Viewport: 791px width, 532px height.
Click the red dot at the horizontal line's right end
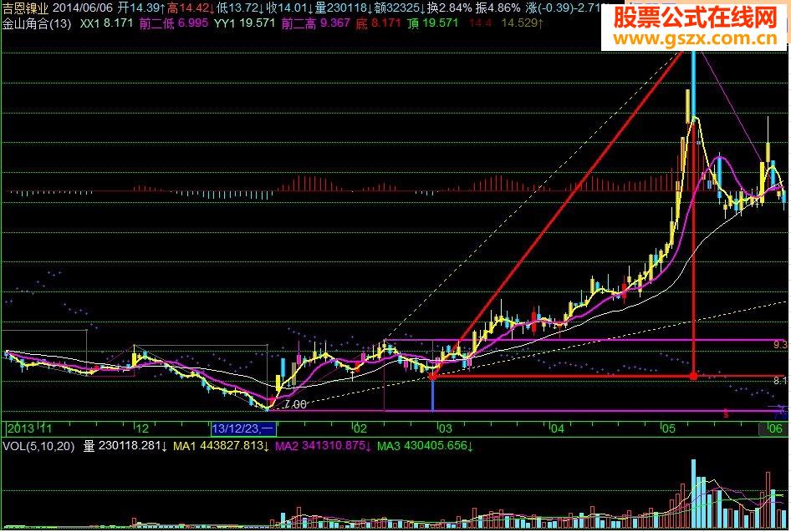coord(693,377)
